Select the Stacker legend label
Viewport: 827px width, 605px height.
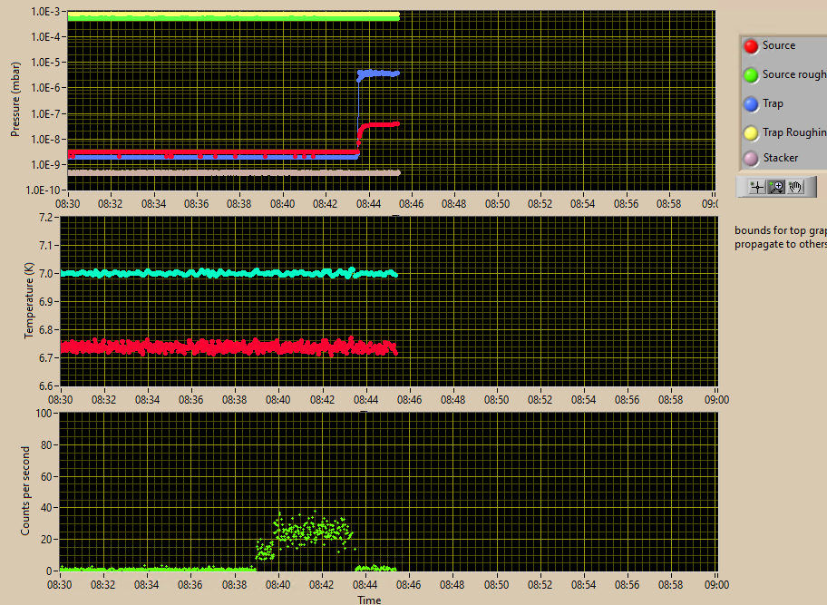pyautogui.click(x=781, y=158)
